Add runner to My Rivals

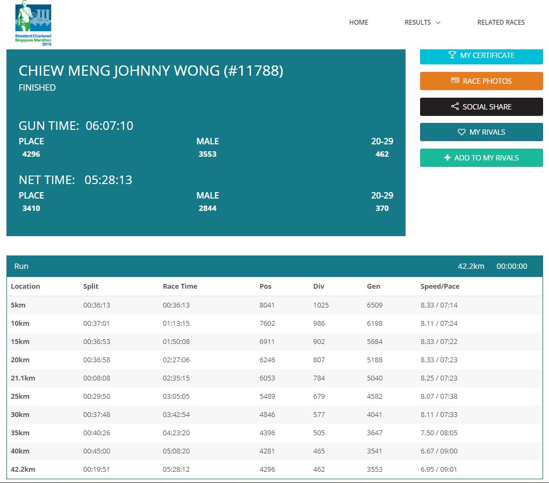[x=481, y=158]
